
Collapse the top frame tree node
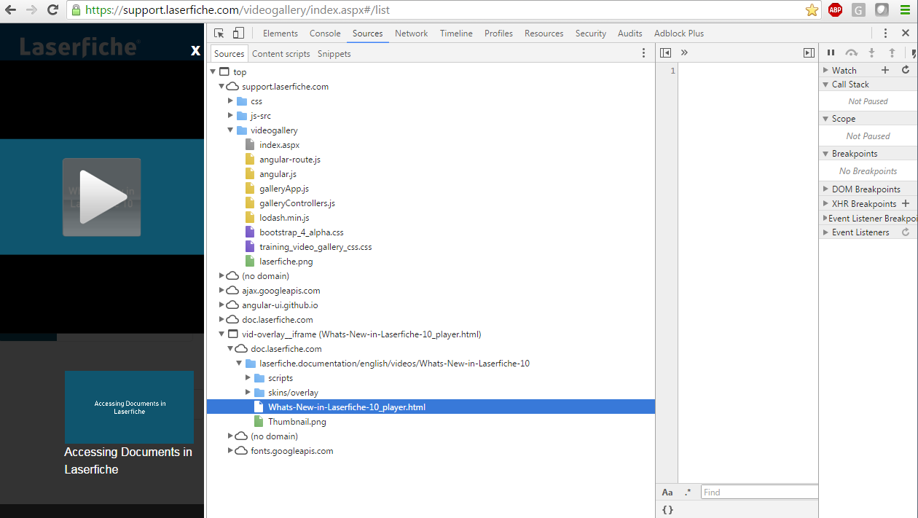coord(213,71)
